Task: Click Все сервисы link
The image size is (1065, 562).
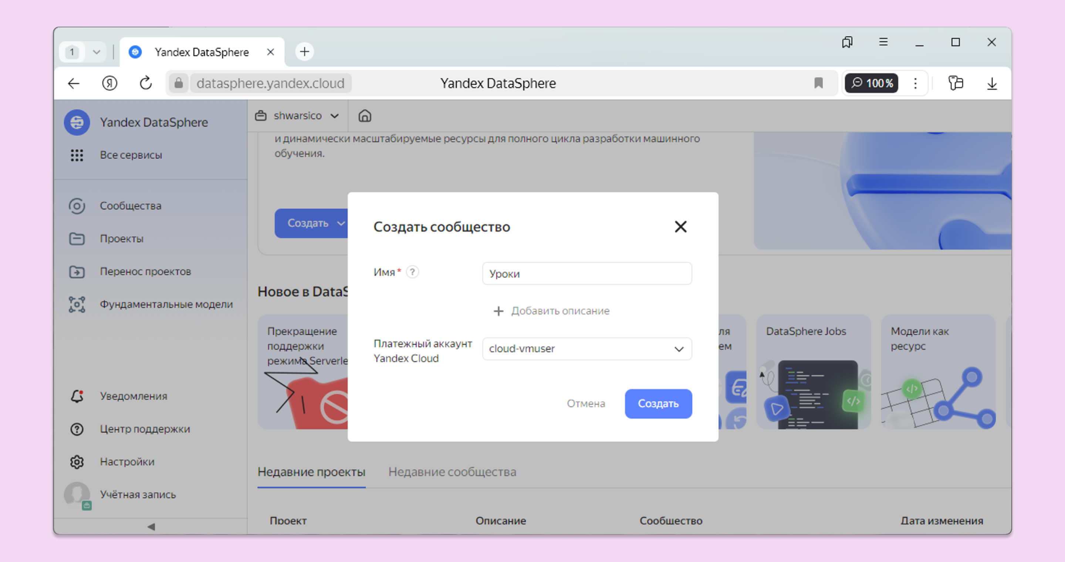Action: coord(131,155)
